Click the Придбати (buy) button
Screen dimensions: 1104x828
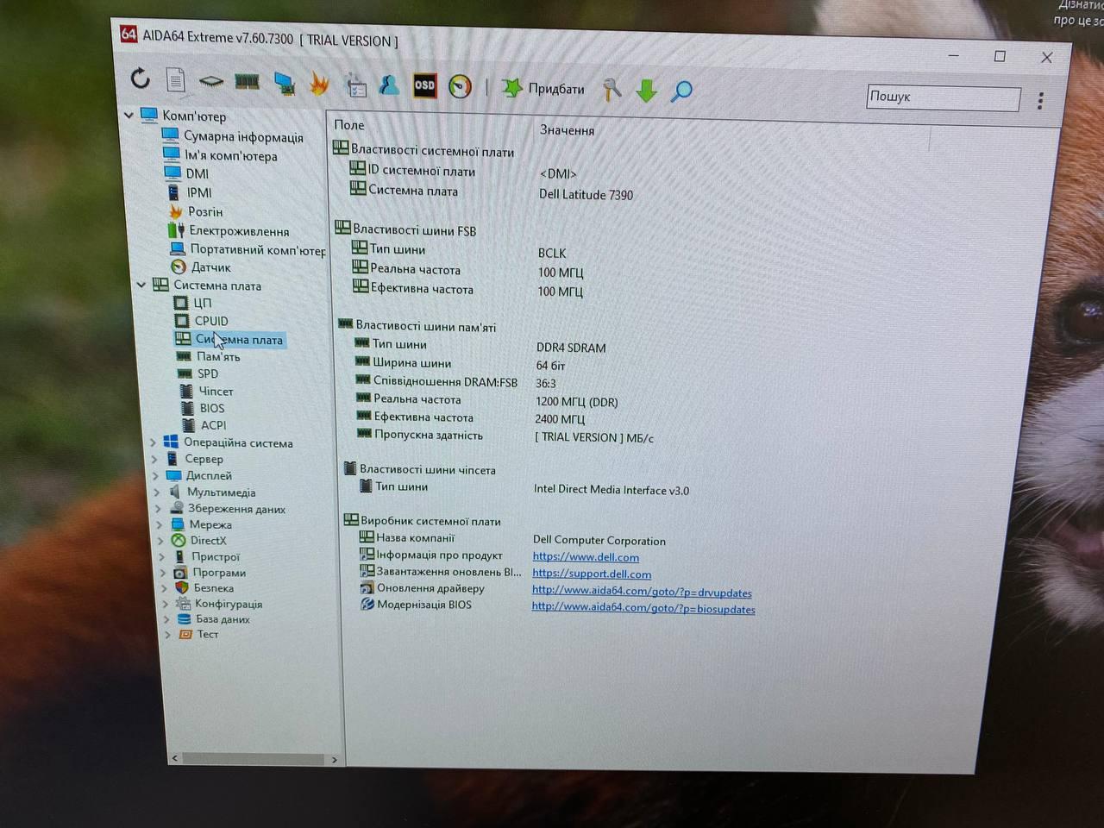543,88
